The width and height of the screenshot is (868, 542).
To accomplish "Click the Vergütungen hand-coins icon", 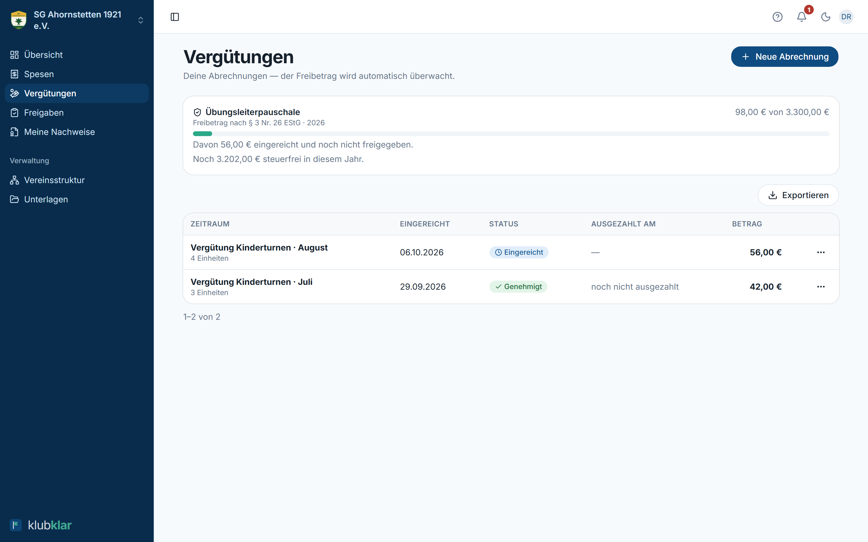I will [x=14, y=94].
